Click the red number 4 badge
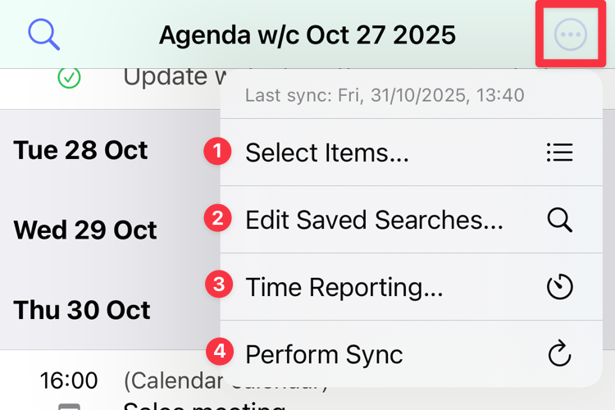Viewport: 615px width, 410px height. point(217,353)
